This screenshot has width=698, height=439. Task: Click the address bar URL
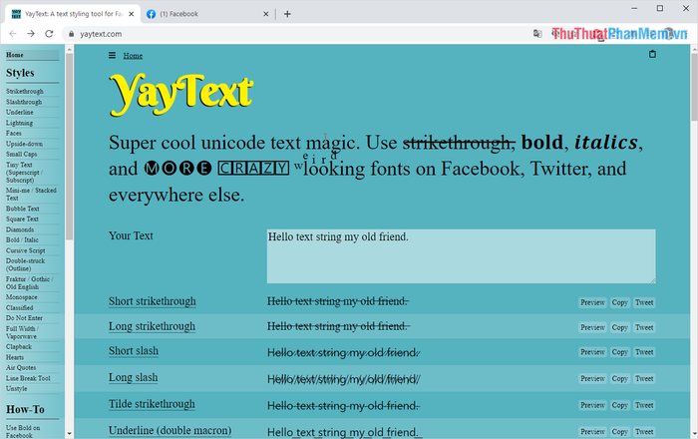point(101,34)
